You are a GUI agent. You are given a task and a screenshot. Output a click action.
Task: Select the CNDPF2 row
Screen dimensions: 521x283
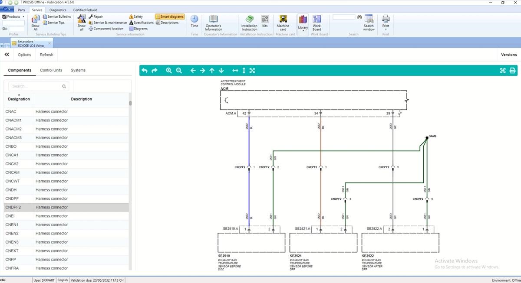click(x=66, y=207)
